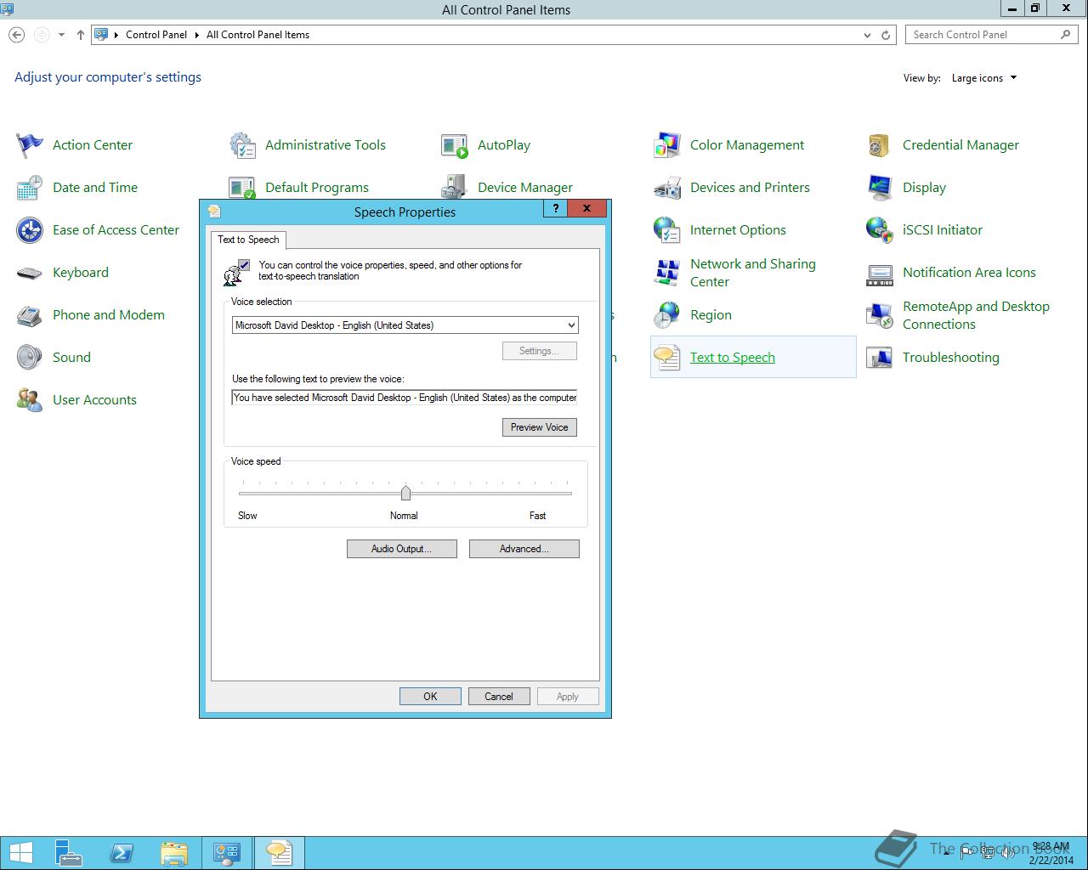Open the Date and Time icon
This screenshot has height=870, width=1088.
(x=30, y=188)
